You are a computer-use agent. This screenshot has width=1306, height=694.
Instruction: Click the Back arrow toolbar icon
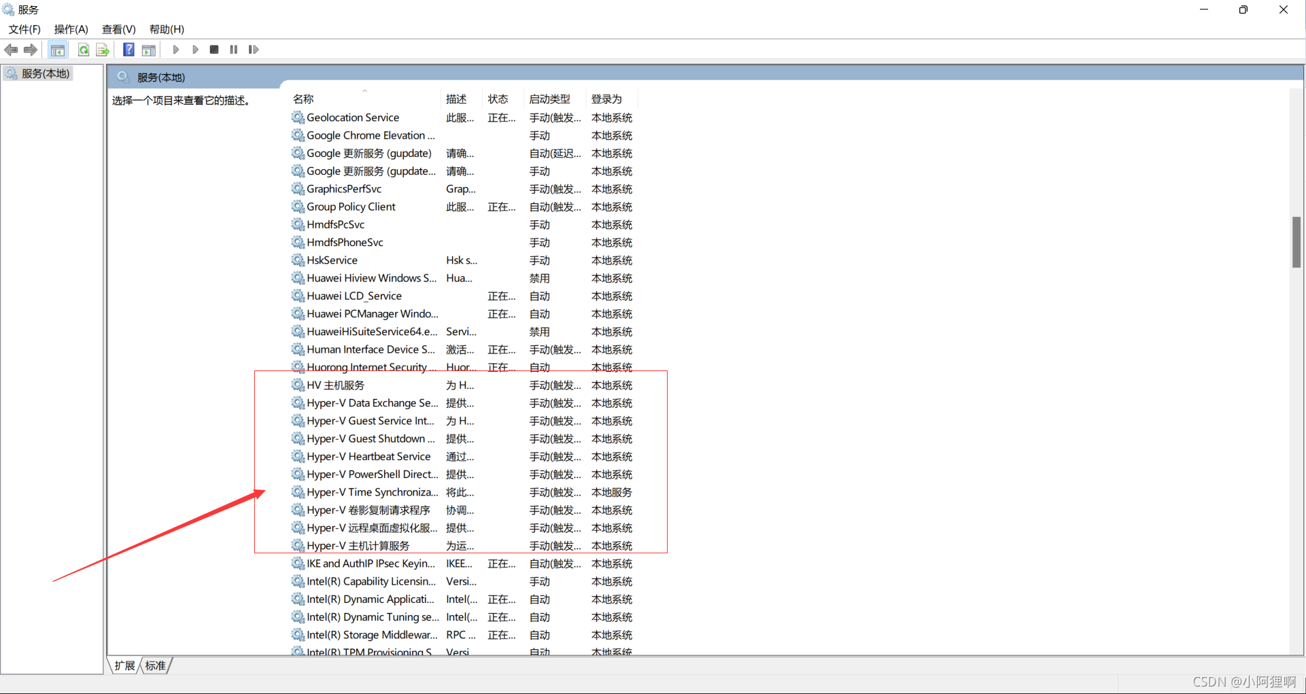tap(11, 50)
